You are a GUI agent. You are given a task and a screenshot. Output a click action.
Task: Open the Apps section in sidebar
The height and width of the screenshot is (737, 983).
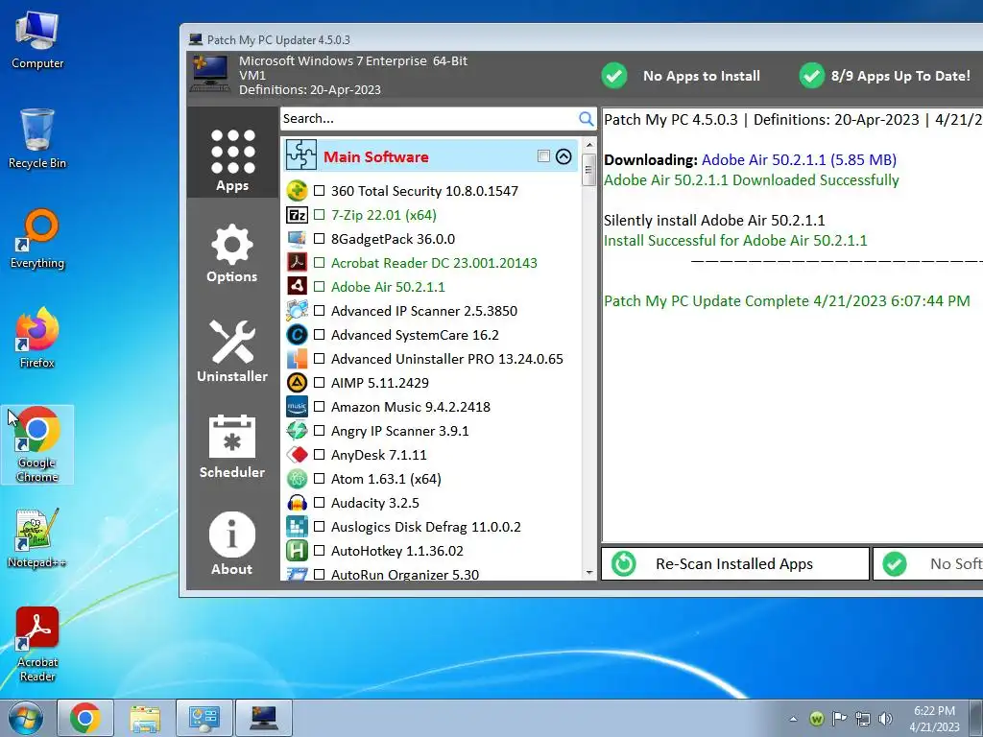point(232,153)
